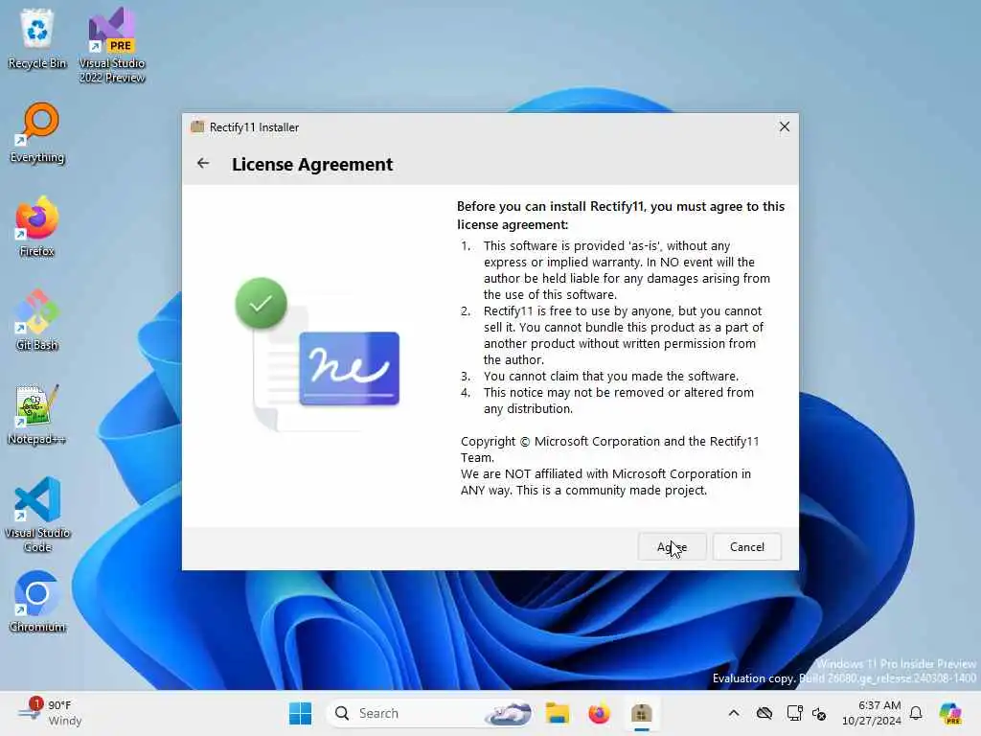The image size is (981, 736).
Task: Click 'You cannot claim that you made' clause
Action: pyautogui.click(x=610, y=376)
